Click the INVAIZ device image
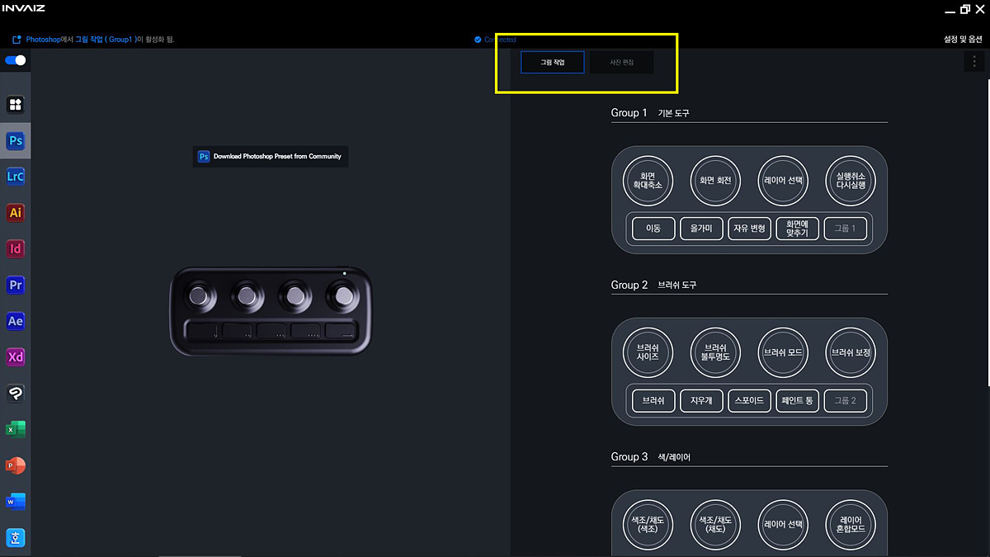The width and height of the screenshot is (990, 557). [x=269, y=311]
